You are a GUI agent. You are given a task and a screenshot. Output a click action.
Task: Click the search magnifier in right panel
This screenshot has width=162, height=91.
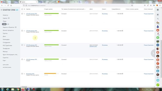158,19
